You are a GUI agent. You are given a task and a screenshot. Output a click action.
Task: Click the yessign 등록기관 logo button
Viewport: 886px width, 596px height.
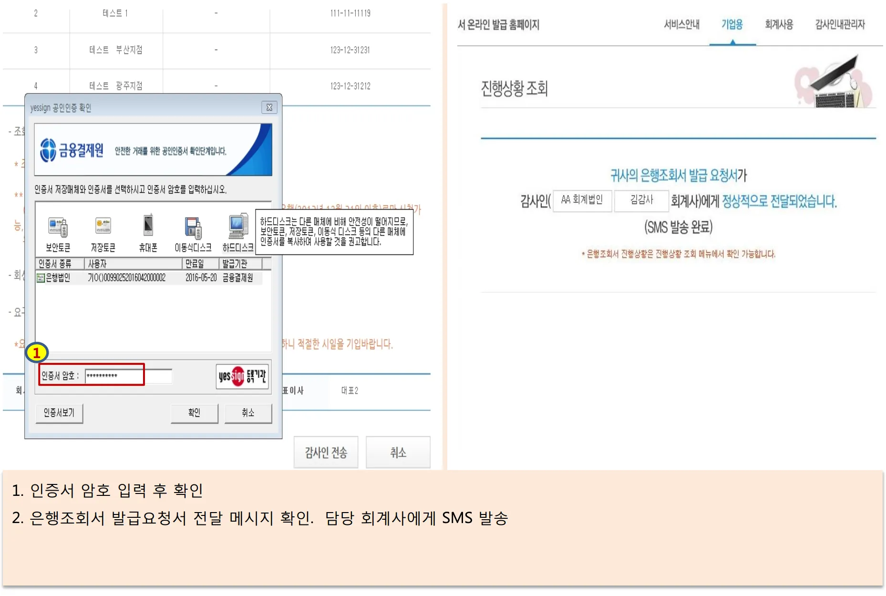coord(243,377)
